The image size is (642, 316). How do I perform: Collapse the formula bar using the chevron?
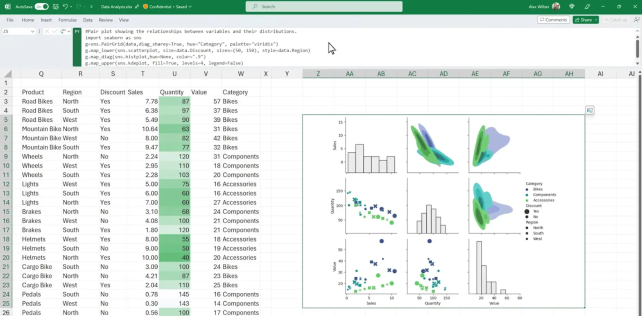(637, 63)
